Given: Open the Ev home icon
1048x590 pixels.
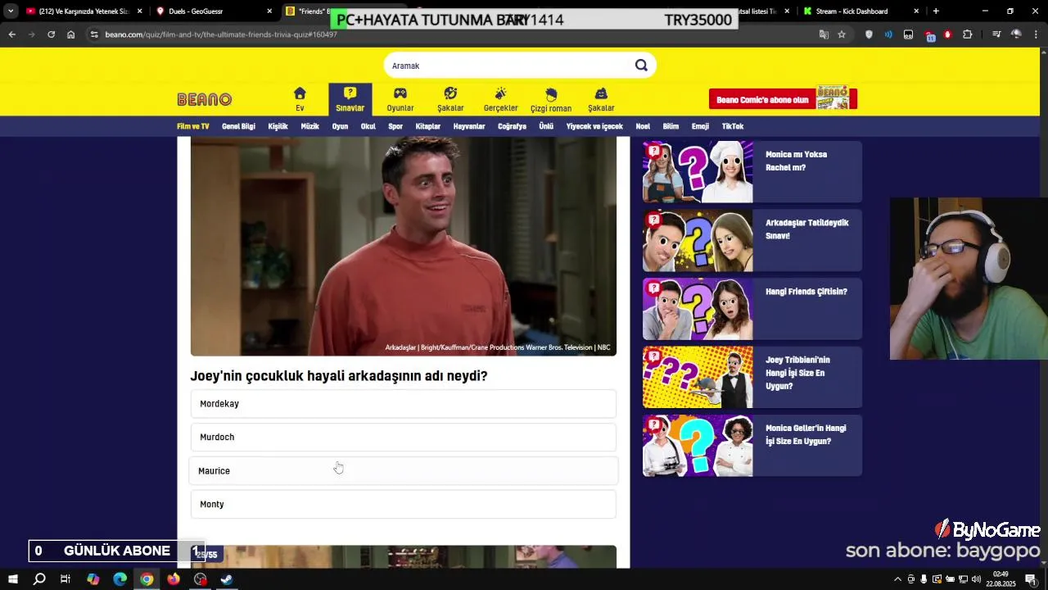Looking at the screenshot, I should [300, 99].
